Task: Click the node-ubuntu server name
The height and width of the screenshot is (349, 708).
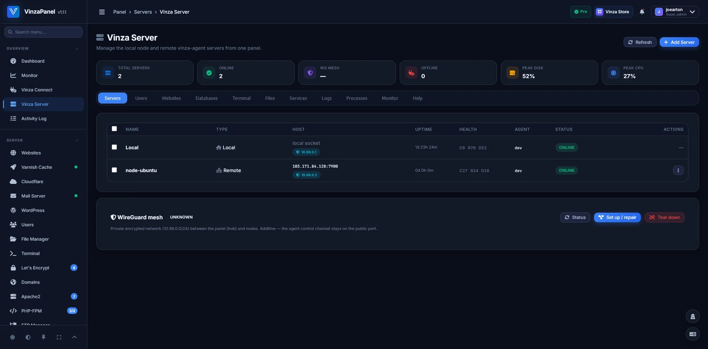Action: click(x=141, y=170)
